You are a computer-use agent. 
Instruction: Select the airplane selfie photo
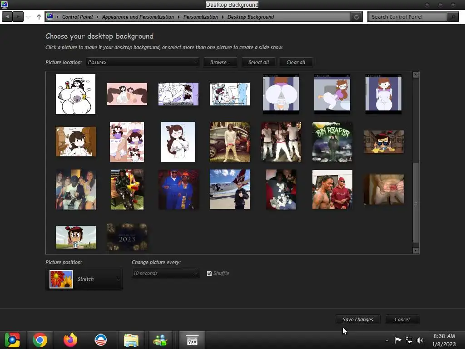tap(229, 189)
